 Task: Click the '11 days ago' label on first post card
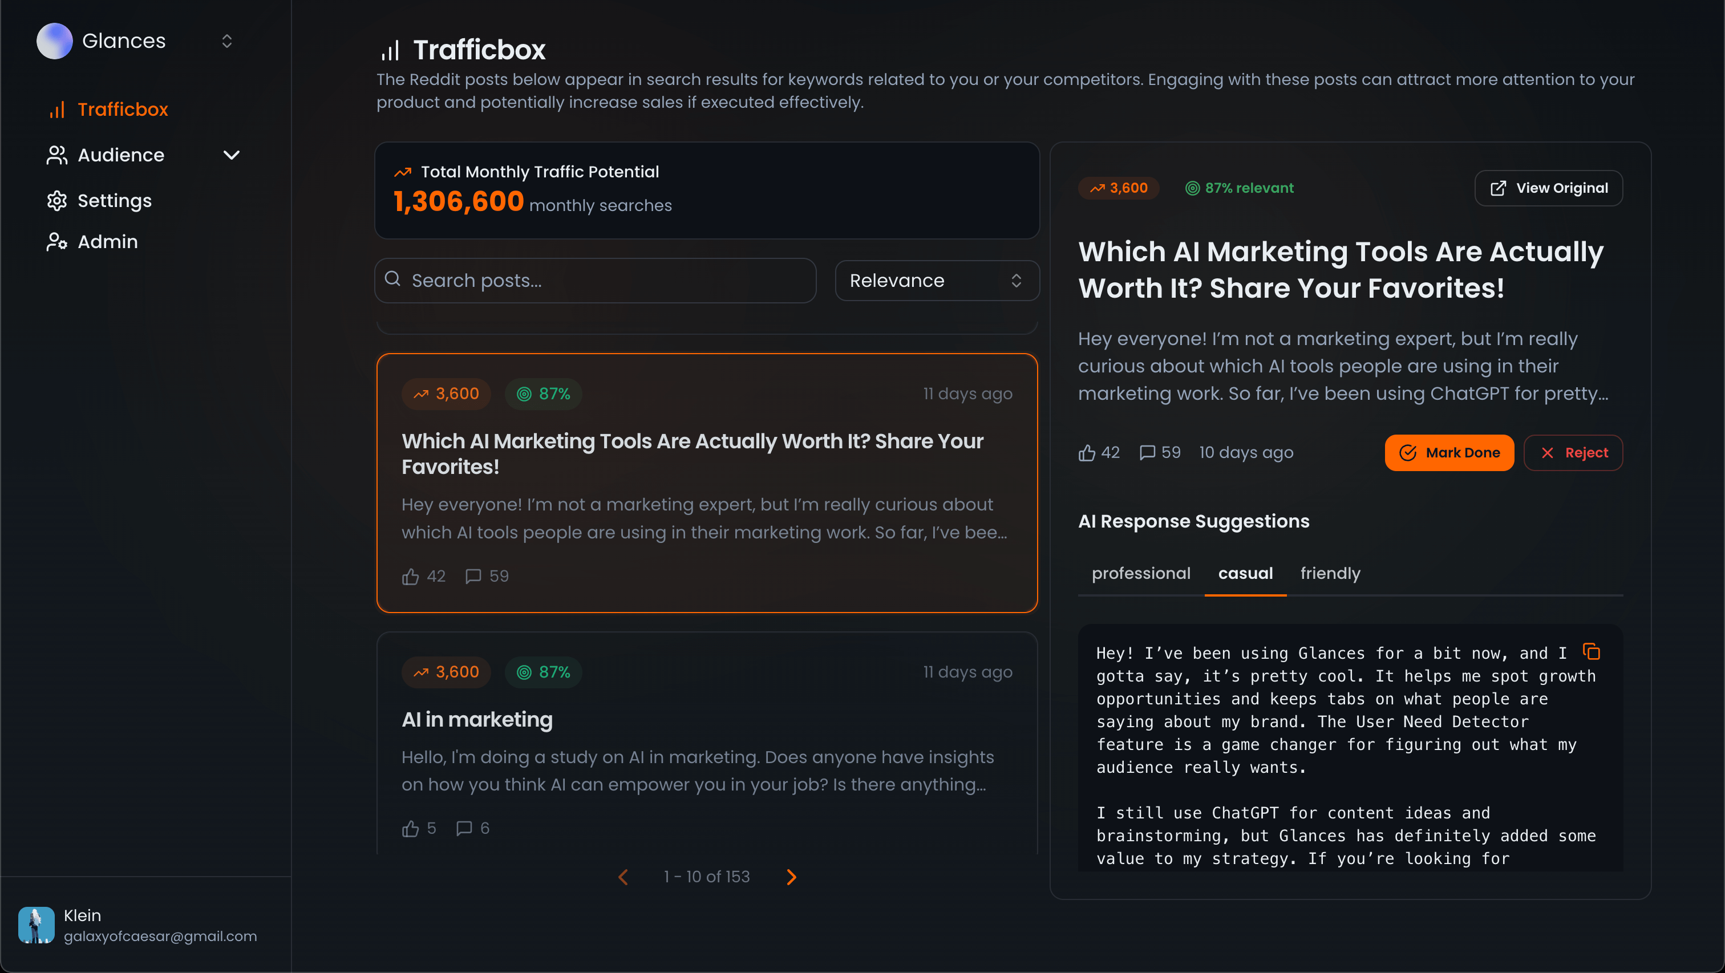point(967,394)
